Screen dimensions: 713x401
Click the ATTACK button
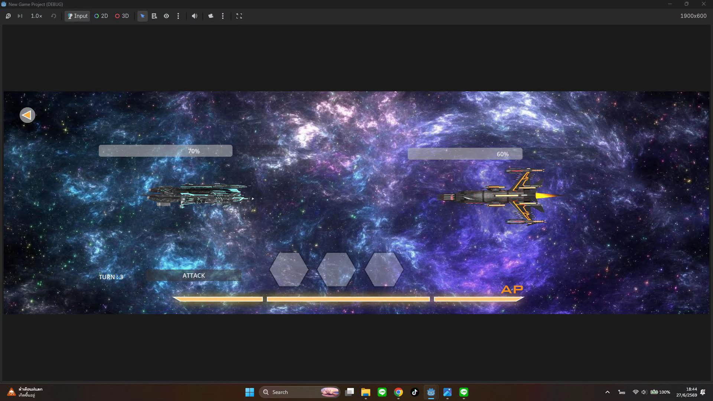click(x=193, y=276)
